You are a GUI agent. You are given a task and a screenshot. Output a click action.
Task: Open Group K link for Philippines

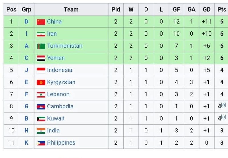click(x=27, y=143)
